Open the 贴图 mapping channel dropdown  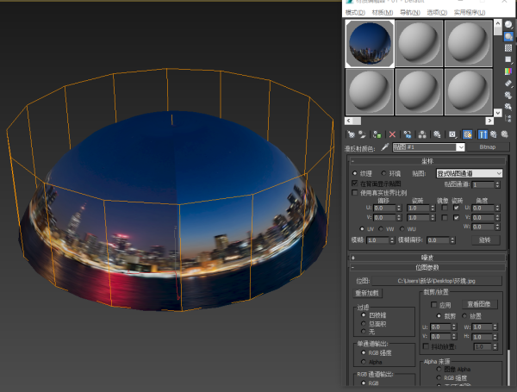coord(470,173)
